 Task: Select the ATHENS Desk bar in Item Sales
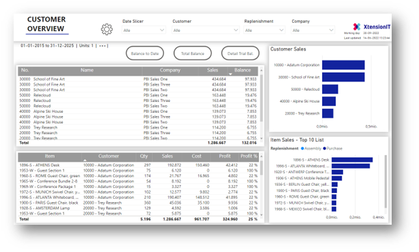[x=352, y=160]
